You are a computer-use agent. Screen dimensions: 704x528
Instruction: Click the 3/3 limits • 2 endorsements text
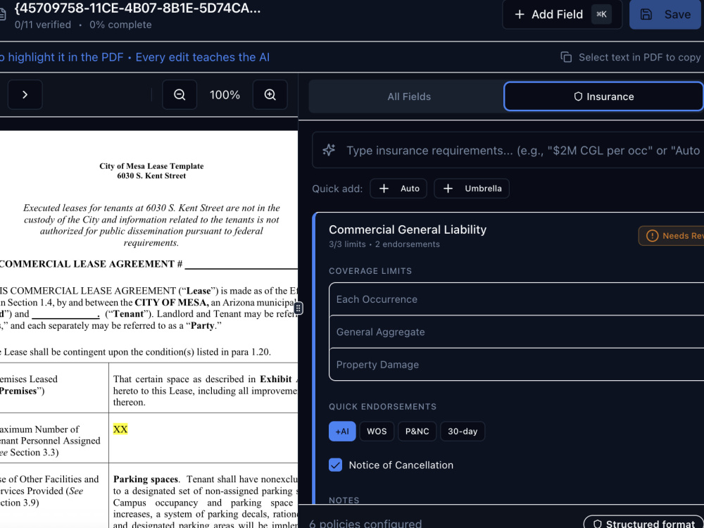point(384,244)
